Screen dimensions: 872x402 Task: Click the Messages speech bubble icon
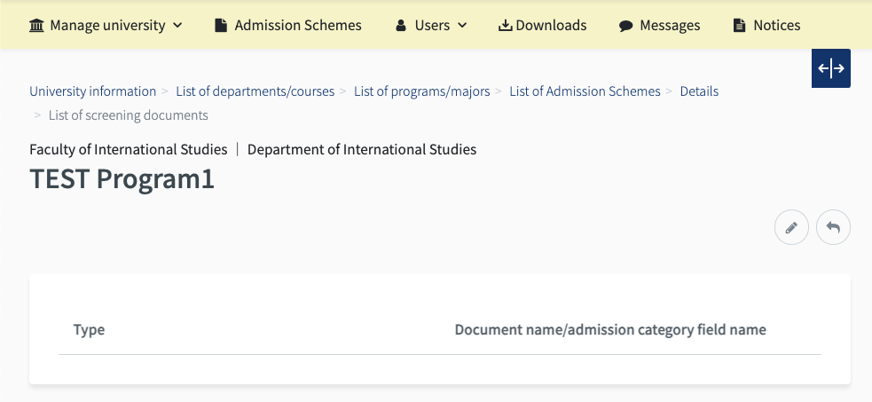tap(625, 25)
